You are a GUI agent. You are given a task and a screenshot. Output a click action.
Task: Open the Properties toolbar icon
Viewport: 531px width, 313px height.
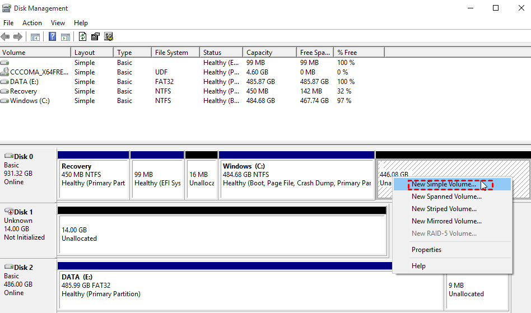tap(95, 36)
